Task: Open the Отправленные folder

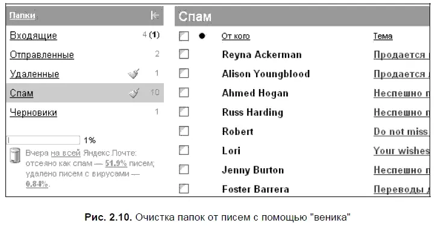Action: 42,55
